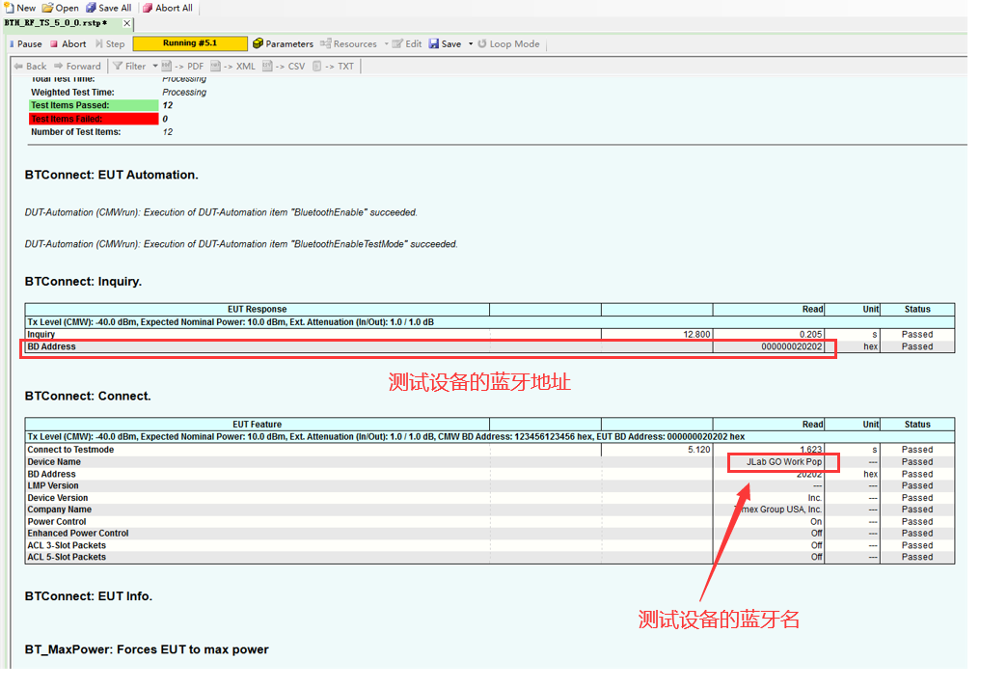Click the ACL 5-Slot Packets row label
This screenshot has width=1007, height=689.
(x=67, y=557)
